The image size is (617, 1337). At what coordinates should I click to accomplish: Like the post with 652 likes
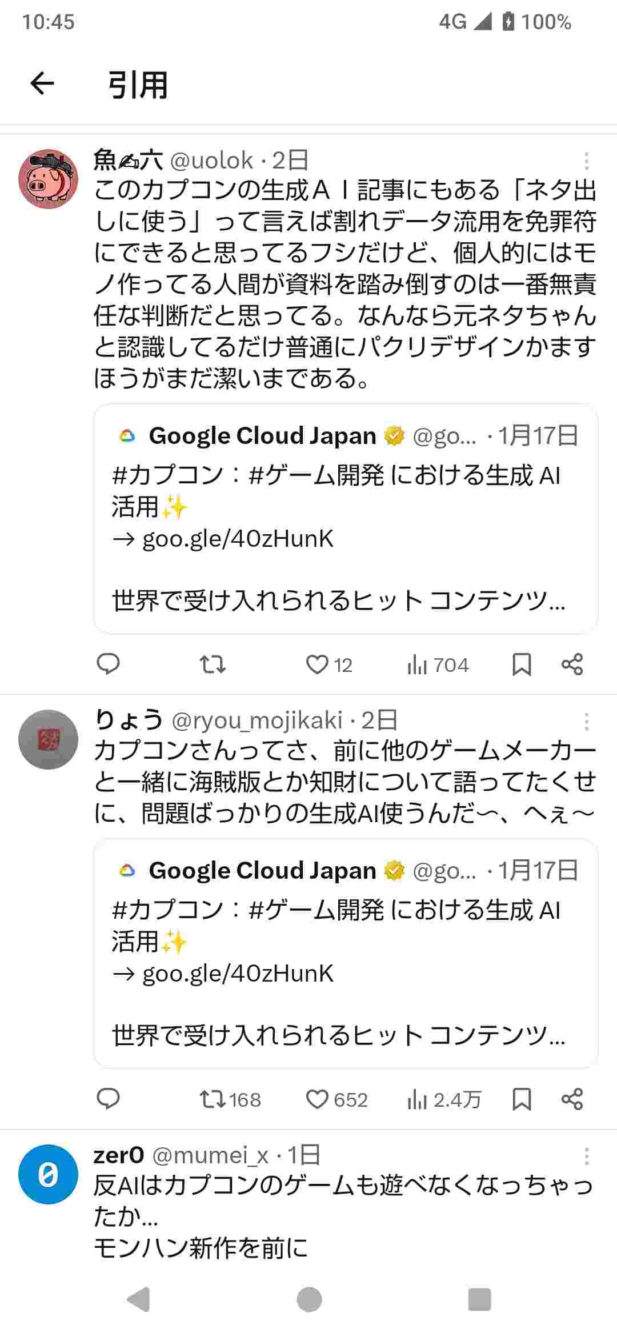pos(317,1099)
